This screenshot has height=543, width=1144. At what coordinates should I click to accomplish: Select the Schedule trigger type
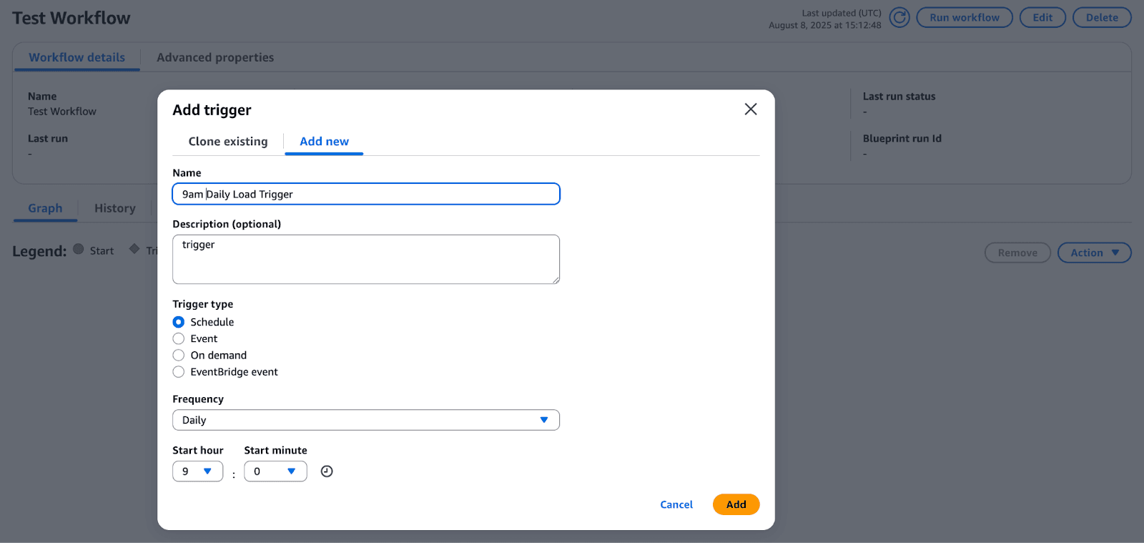(x=179, y=322)
